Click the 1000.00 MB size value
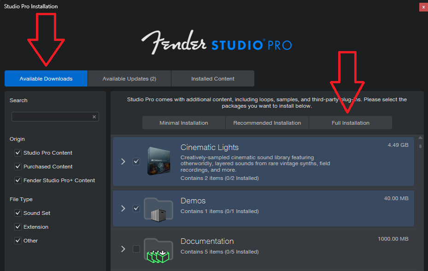Image resolution: width=428 pixels, height=271 pixels. point(393,239)
